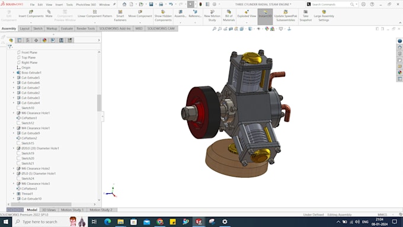
Task: Open the ConfigurationManager tab
Action: [x=28, y=40]
